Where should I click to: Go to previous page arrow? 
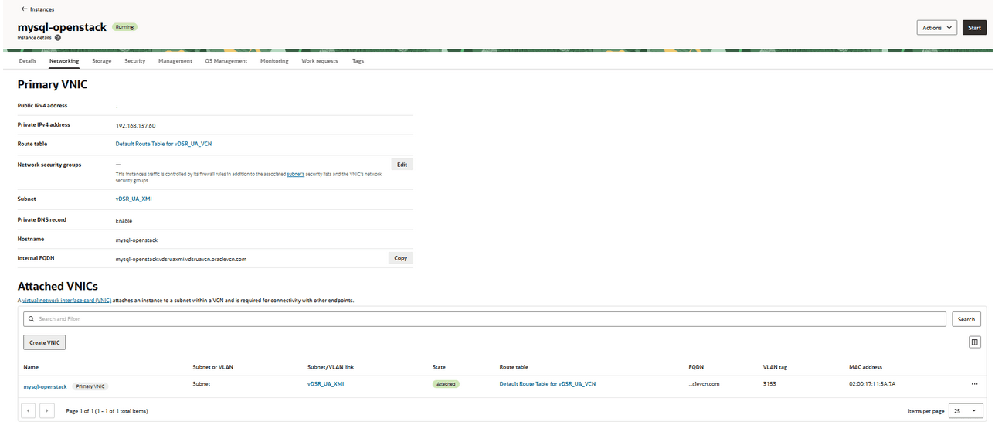click(28, 411)
